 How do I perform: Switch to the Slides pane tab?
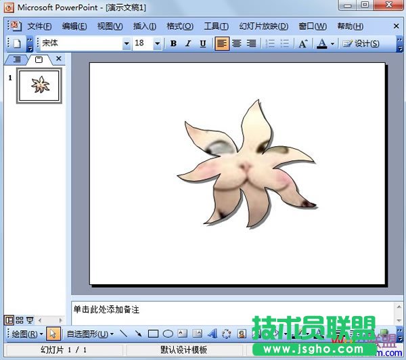[39, 60]
